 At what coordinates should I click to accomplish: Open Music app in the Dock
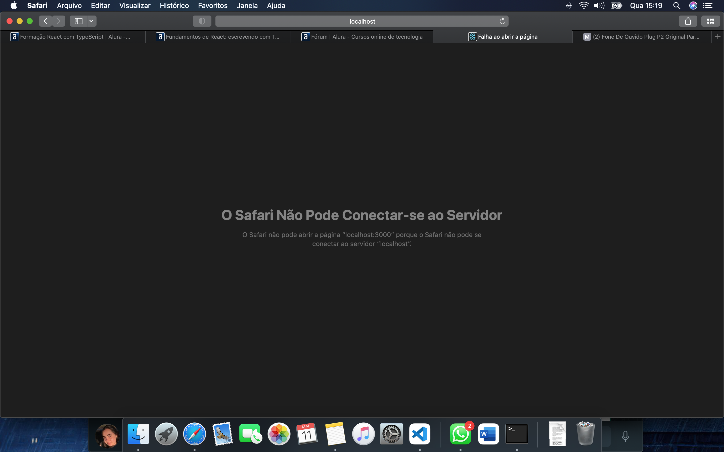364,434
